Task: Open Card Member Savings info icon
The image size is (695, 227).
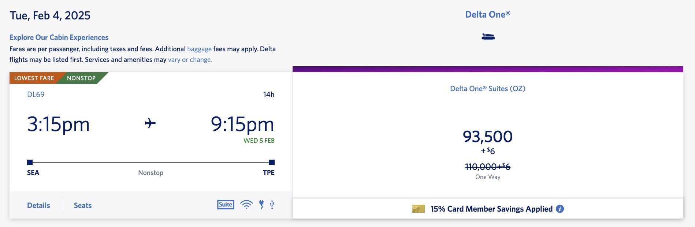Action: coord(560,209)
